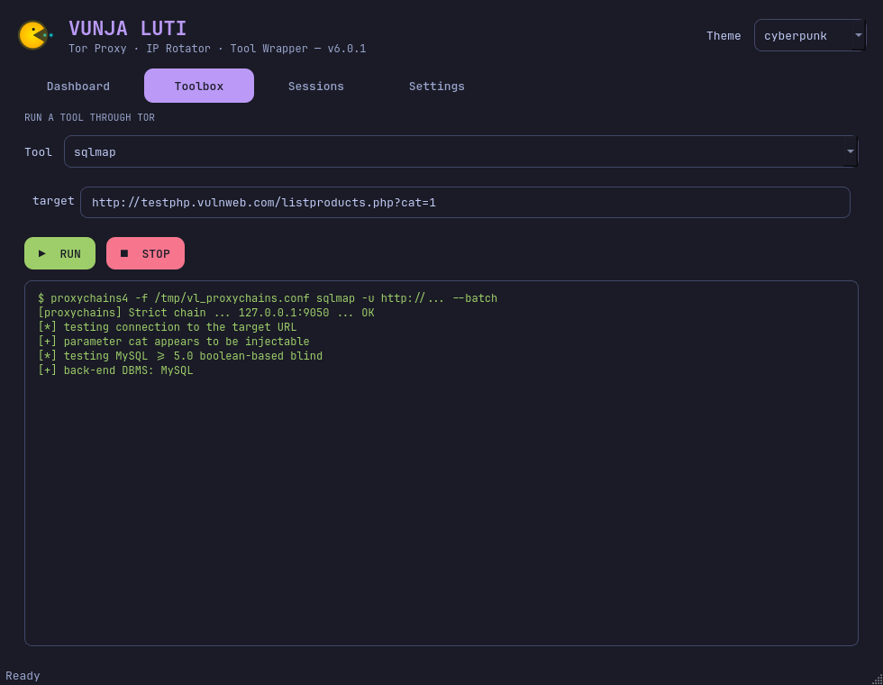The image size is (883, 685).
Task: Click the back-end DBMS output line
Action: pos(115,370)
